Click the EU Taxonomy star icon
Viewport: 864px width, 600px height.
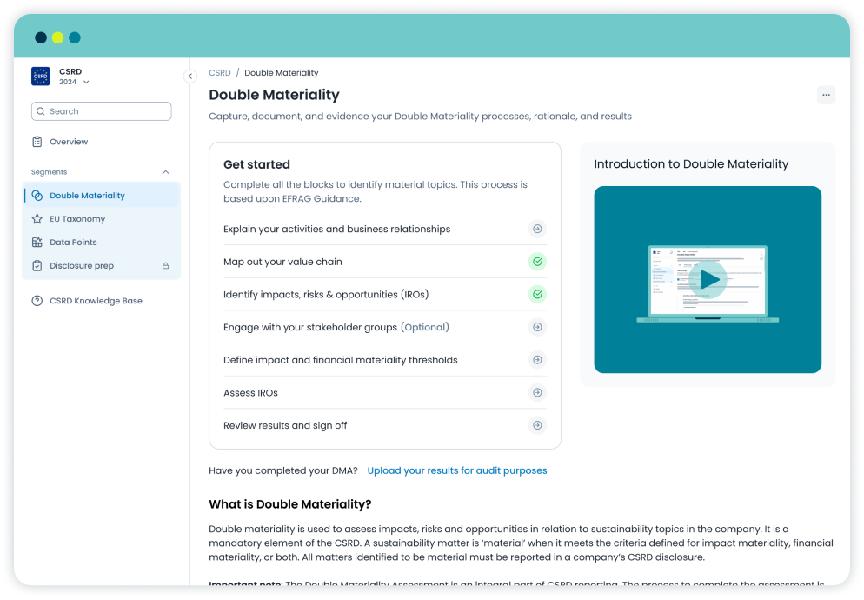point(37,219)
